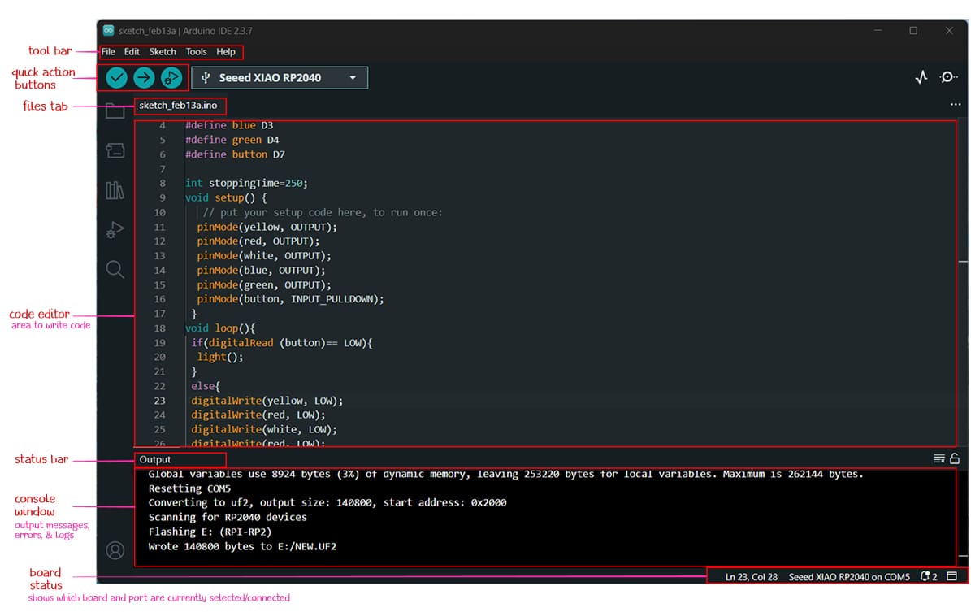
Task: Click the USB icon in board selector
Action: click(206, 77)
